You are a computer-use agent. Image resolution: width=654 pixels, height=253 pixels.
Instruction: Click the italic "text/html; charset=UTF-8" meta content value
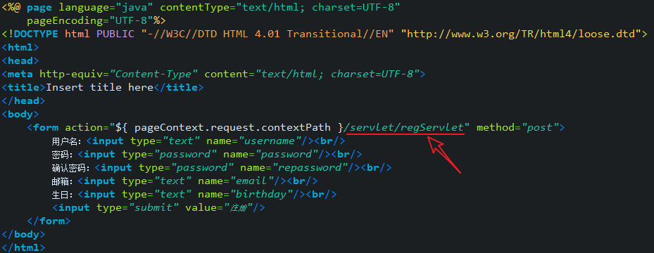[337, 74]
